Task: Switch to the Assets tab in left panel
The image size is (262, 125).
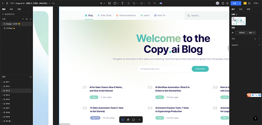Action: 19,9
